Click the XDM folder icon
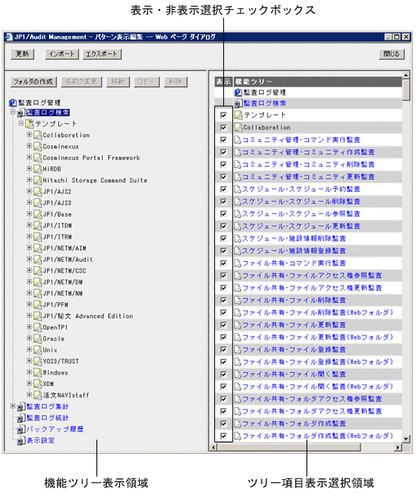Viewport: 416px width, 493px height. [x=38, y=384]
